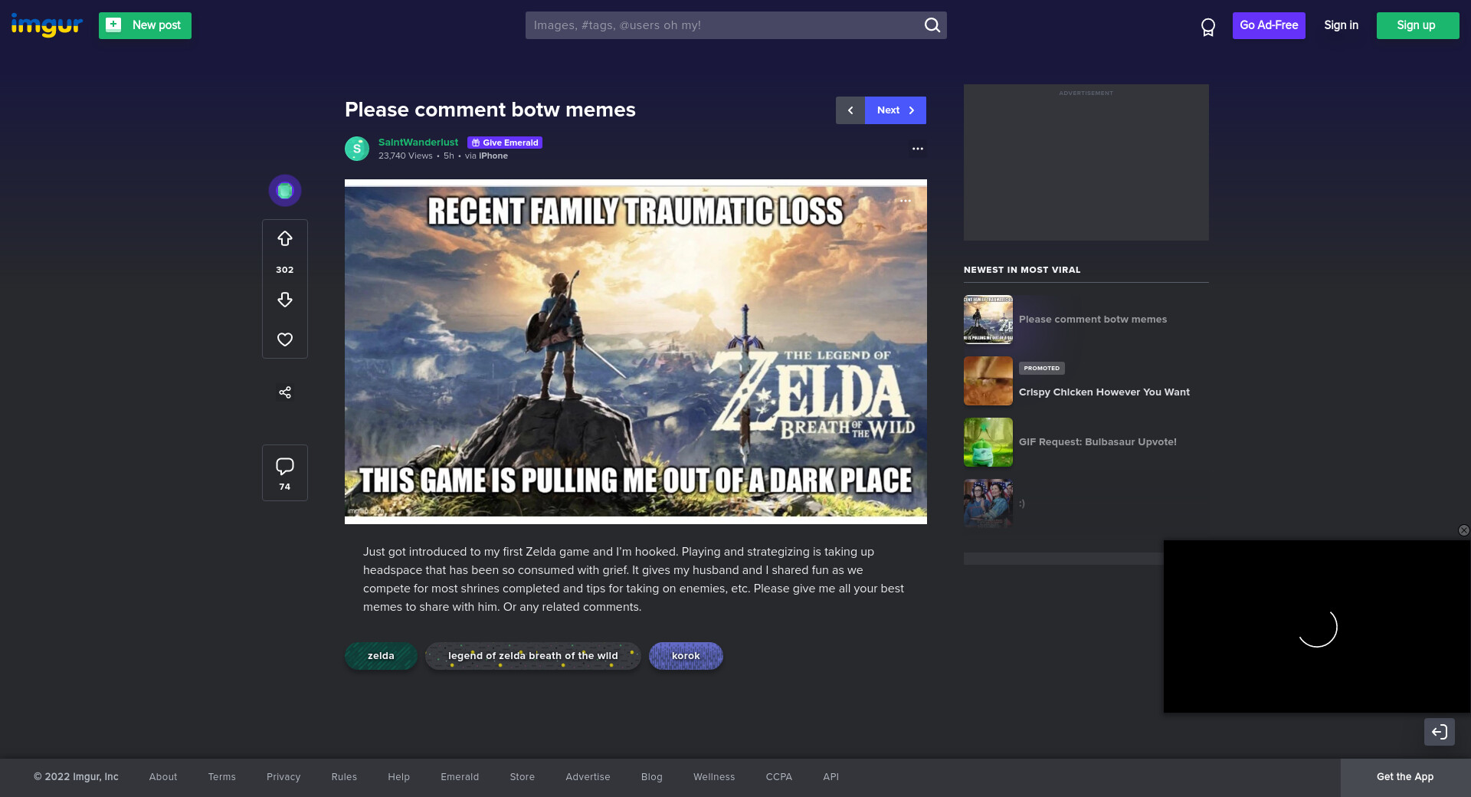Open SaintWanderlust's profile link
The height and width of the screenshot is (797, 1471).
418,143
